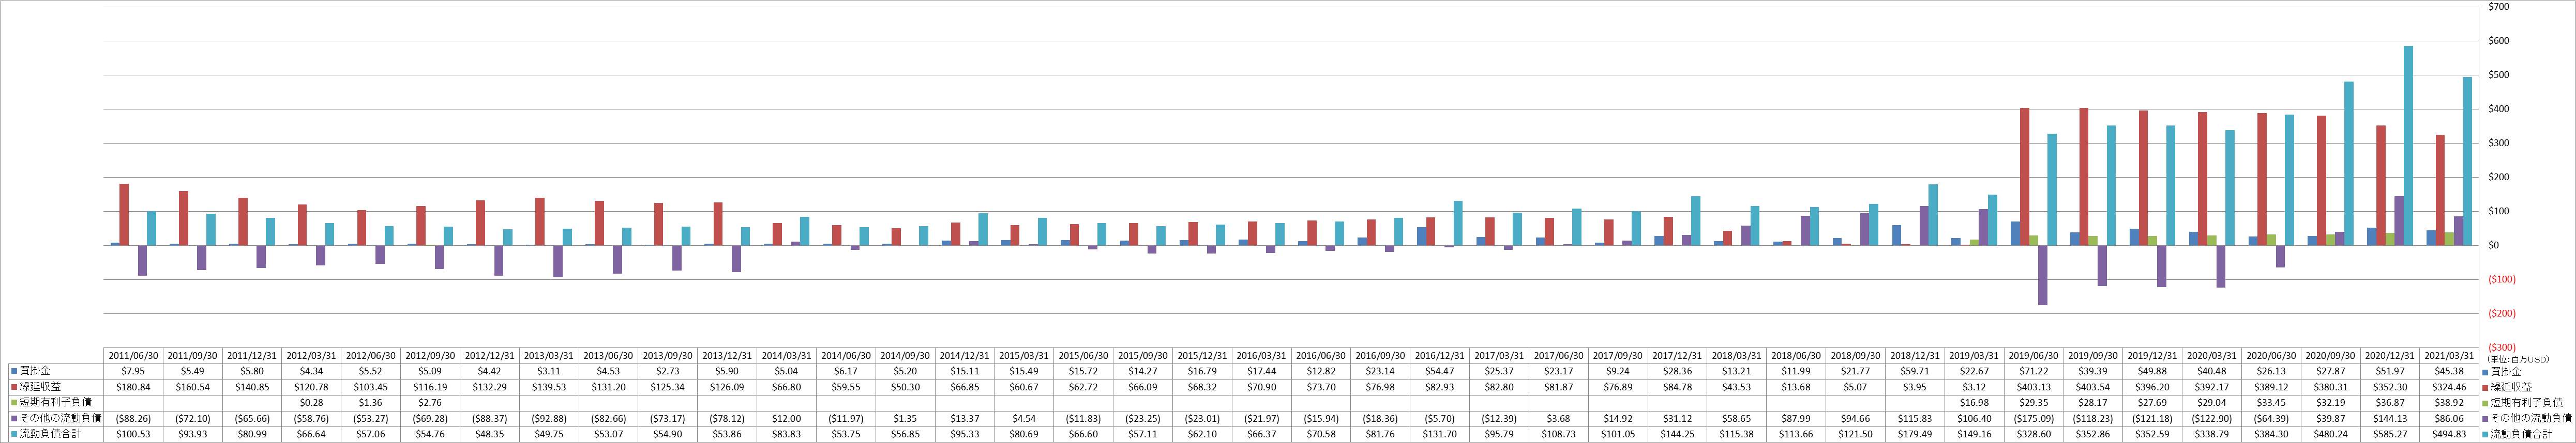Select the 2016/03/31 date column header
Image resolution: width=2576 pixels, height=443 pixels.
pyautogui.click(x=1262, y=355)
